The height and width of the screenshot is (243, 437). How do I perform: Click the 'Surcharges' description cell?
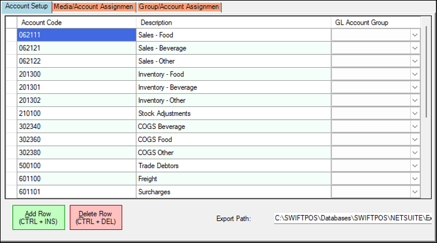tap(234, 192)
